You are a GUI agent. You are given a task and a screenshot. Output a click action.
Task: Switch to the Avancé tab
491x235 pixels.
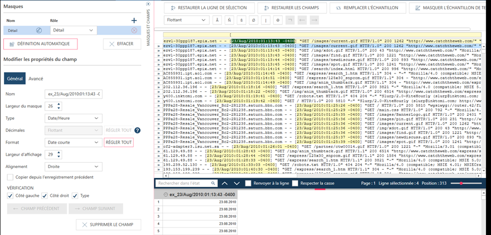coord(35,78)
